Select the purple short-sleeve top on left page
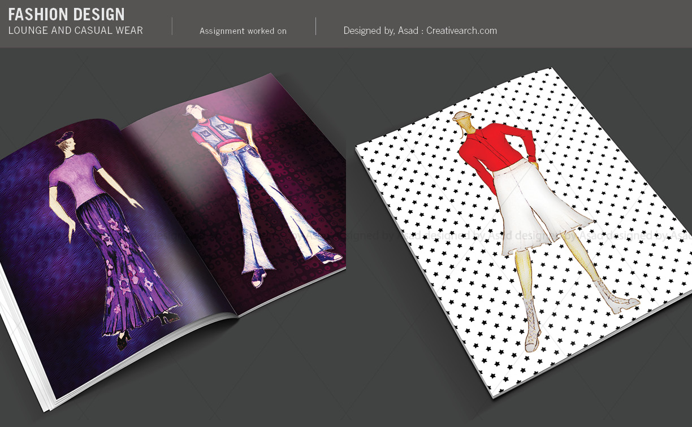The image size is (692, 427). pyautogui.click(x=75, y=180)
